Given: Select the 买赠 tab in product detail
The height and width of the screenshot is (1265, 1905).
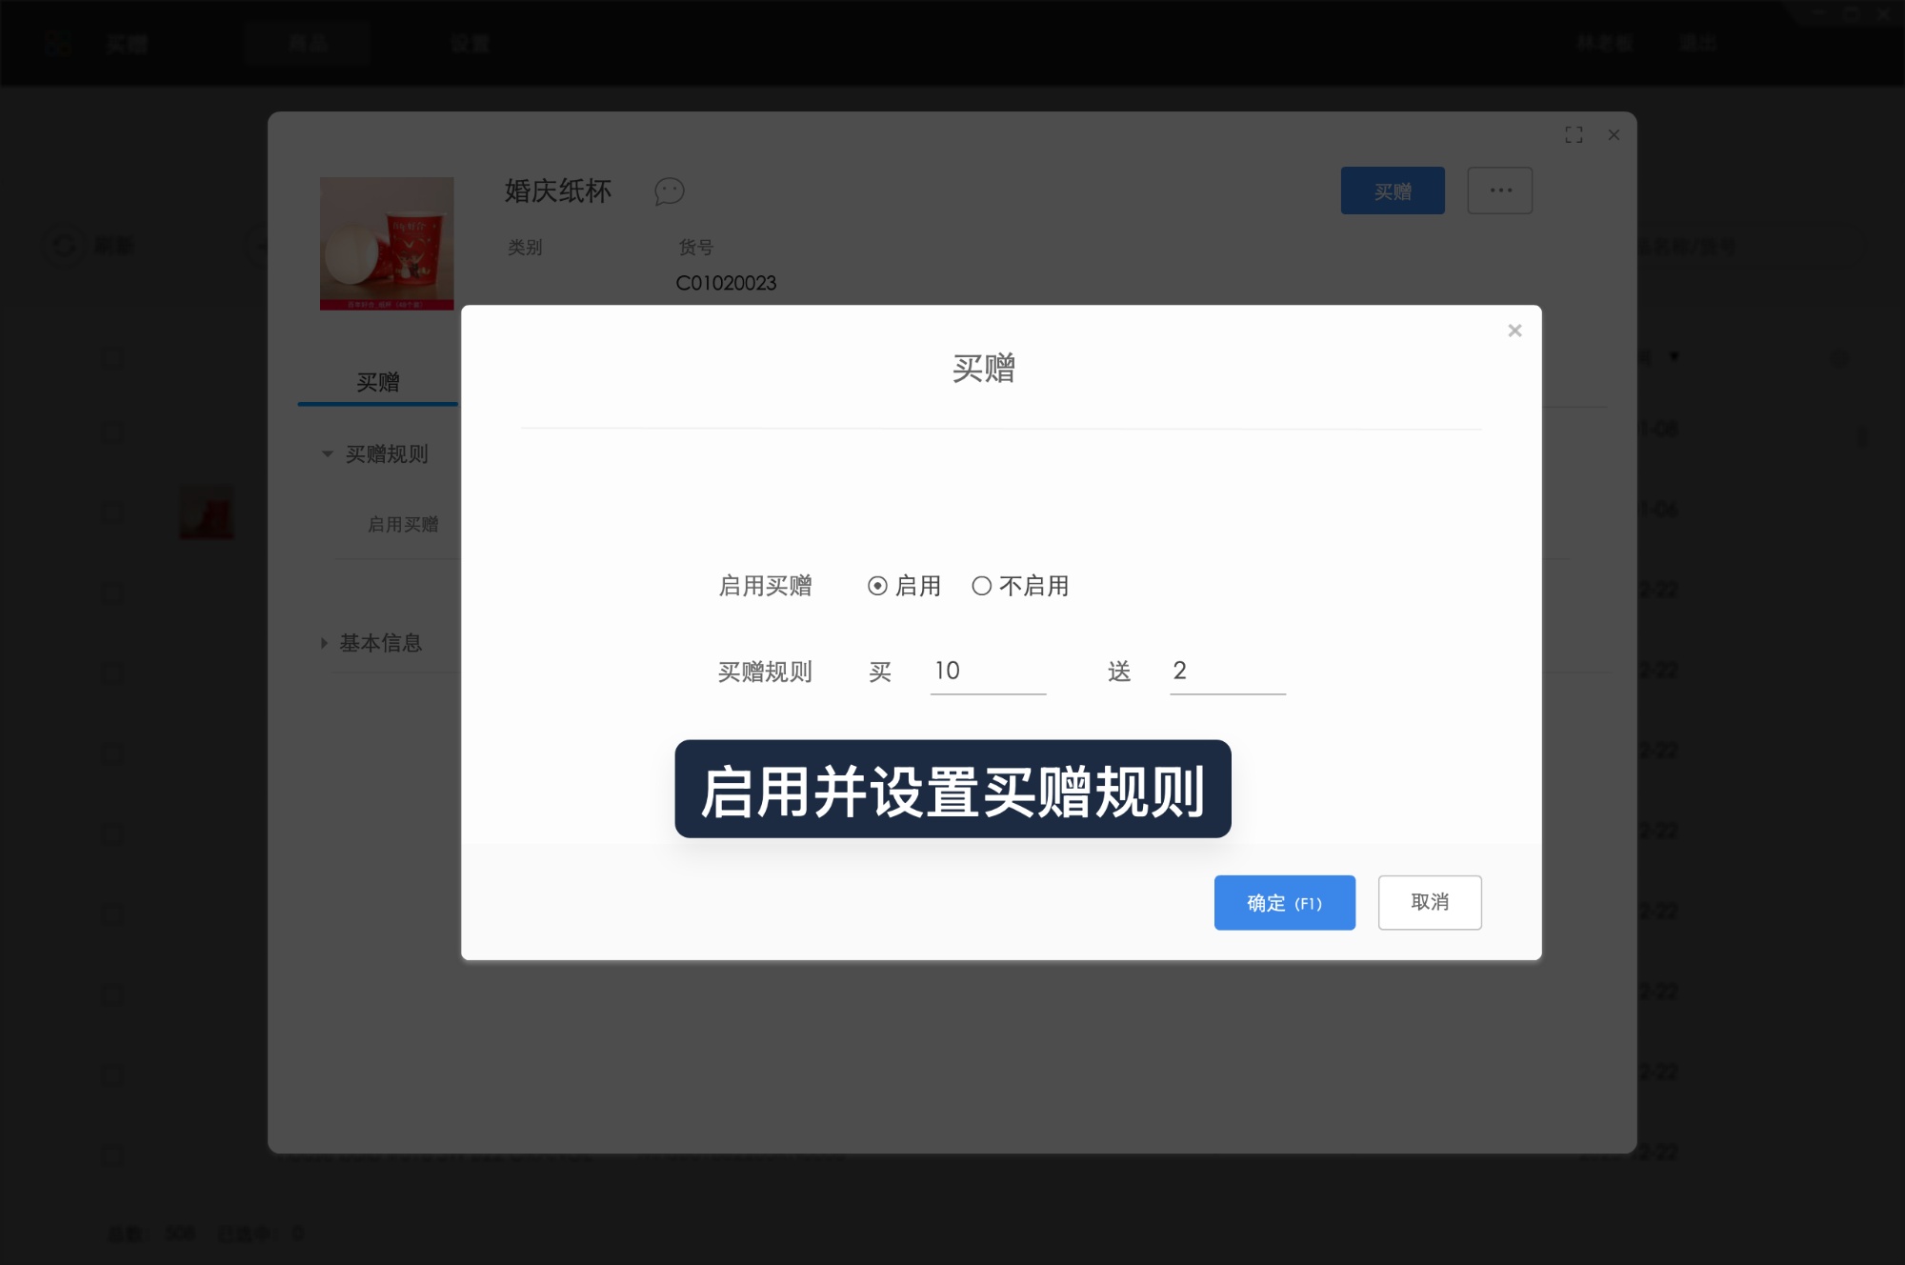Looking at the screenshot, I should pyautogui.click(x=377, y=382).
